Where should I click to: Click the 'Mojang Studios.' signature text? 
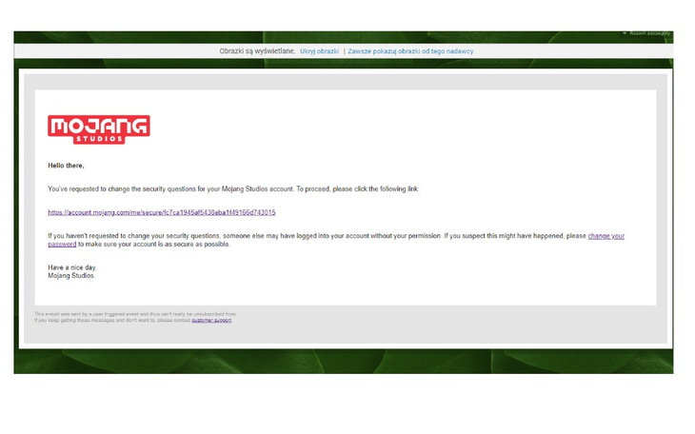tap(71, 276)
